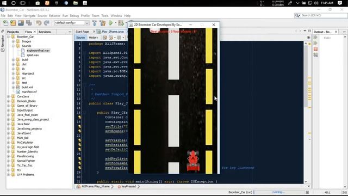Collapse the Sounds folder
This screenshot has height=196, width=348.
click(13, 46)
